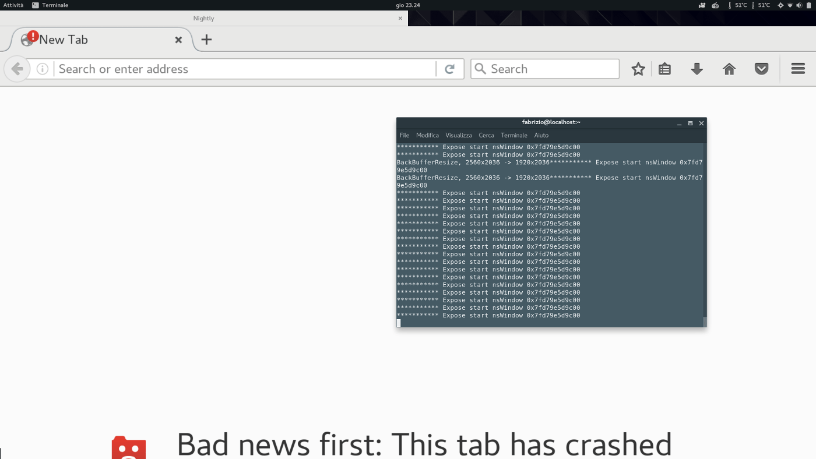Screen dimensions: 816x459
Task: Save the page to Pocket
Action: pyautogui.click(x=761, y=68)
